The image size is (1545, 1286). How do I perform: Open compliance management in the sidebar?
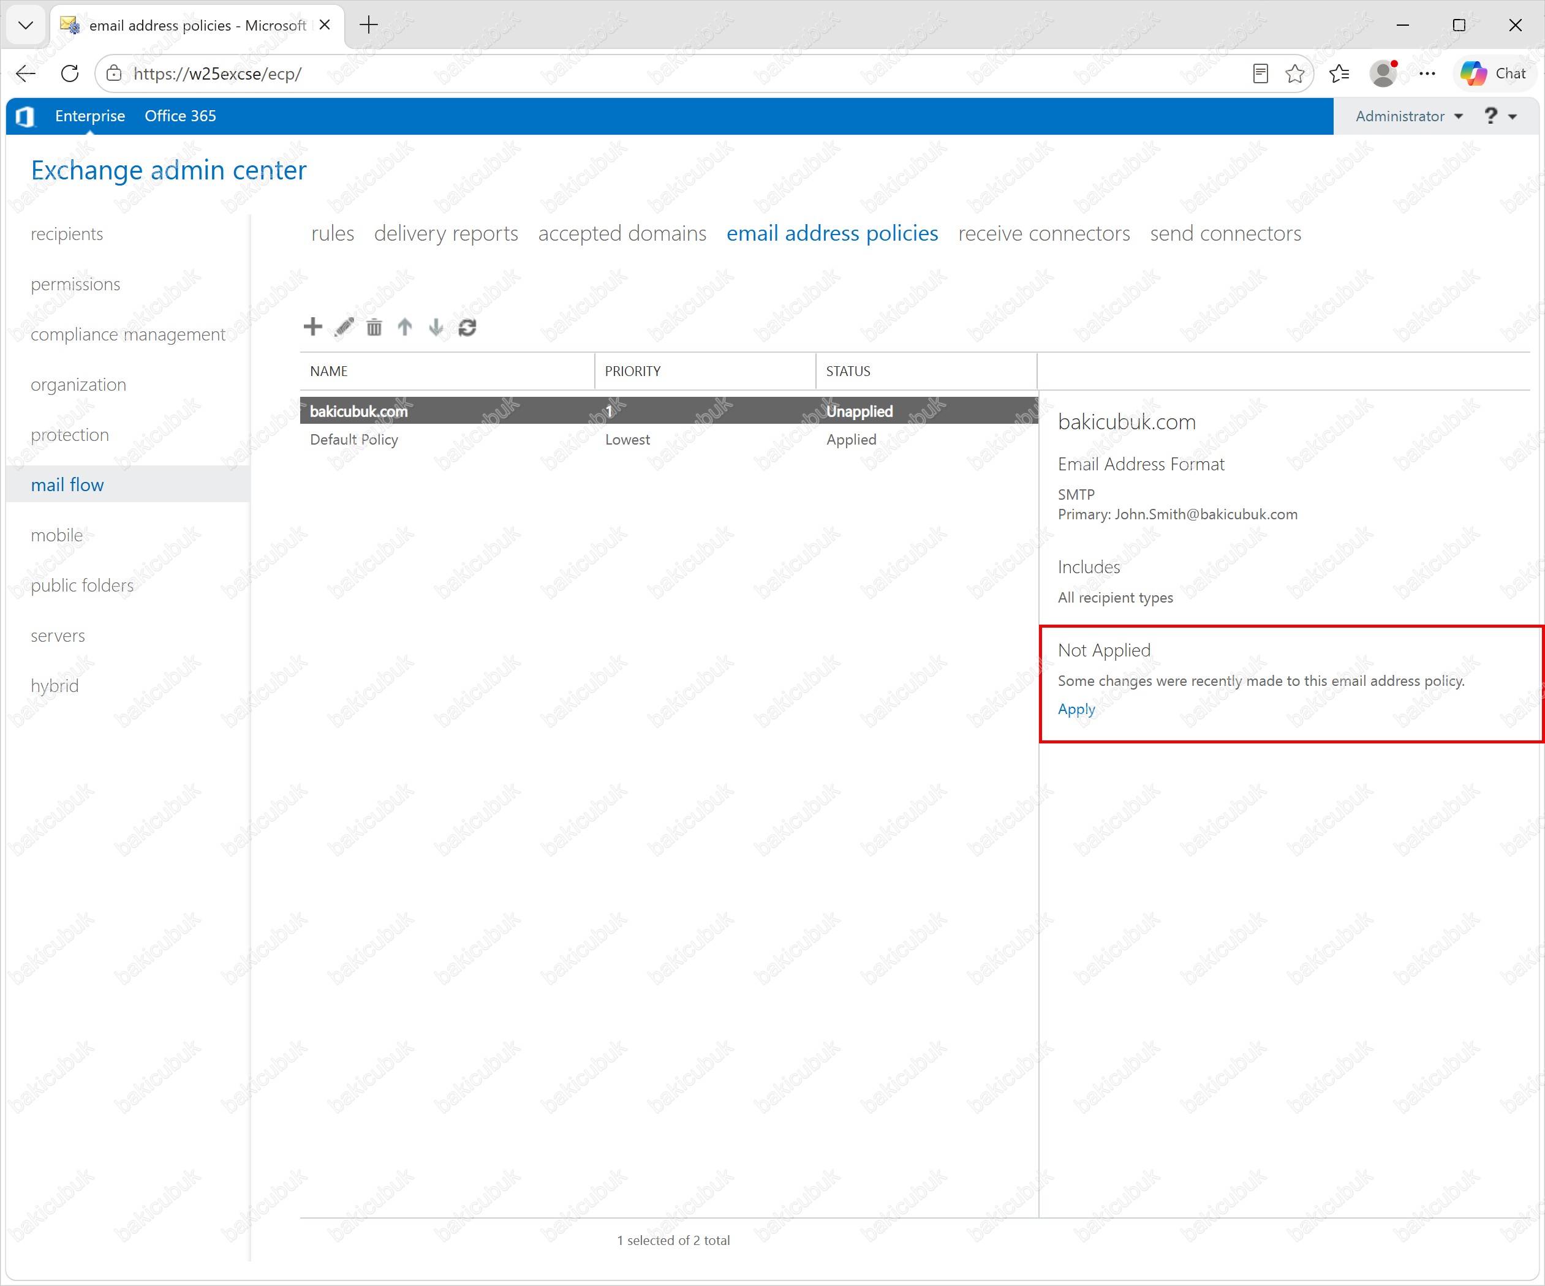pyautogui.click(x=128, y=334)
